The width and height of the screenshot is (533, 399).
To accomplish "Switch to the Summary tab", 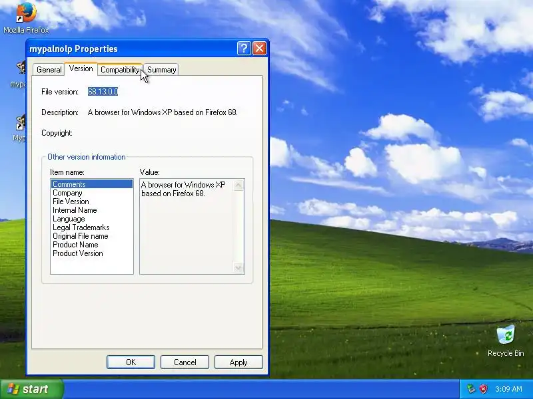I will (161, 70).
